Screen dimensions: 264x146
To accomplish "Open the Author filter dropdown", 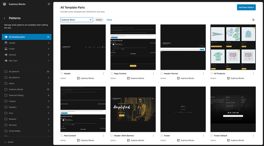I will click(x=99, y=20).
